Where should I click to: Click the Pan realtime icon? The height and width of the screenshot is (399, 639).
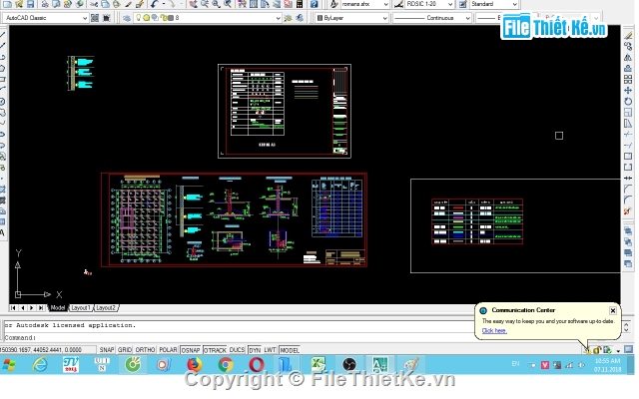point(193,4)
